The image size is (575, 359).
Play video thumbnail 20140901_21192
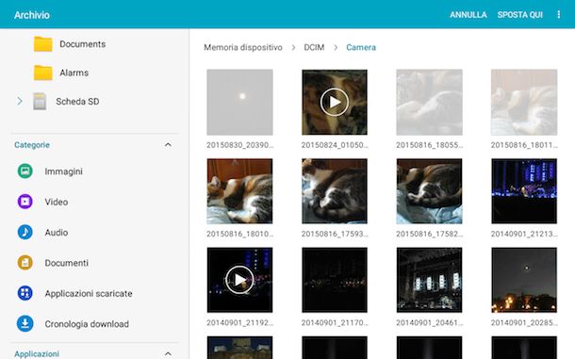coord(239,280)
